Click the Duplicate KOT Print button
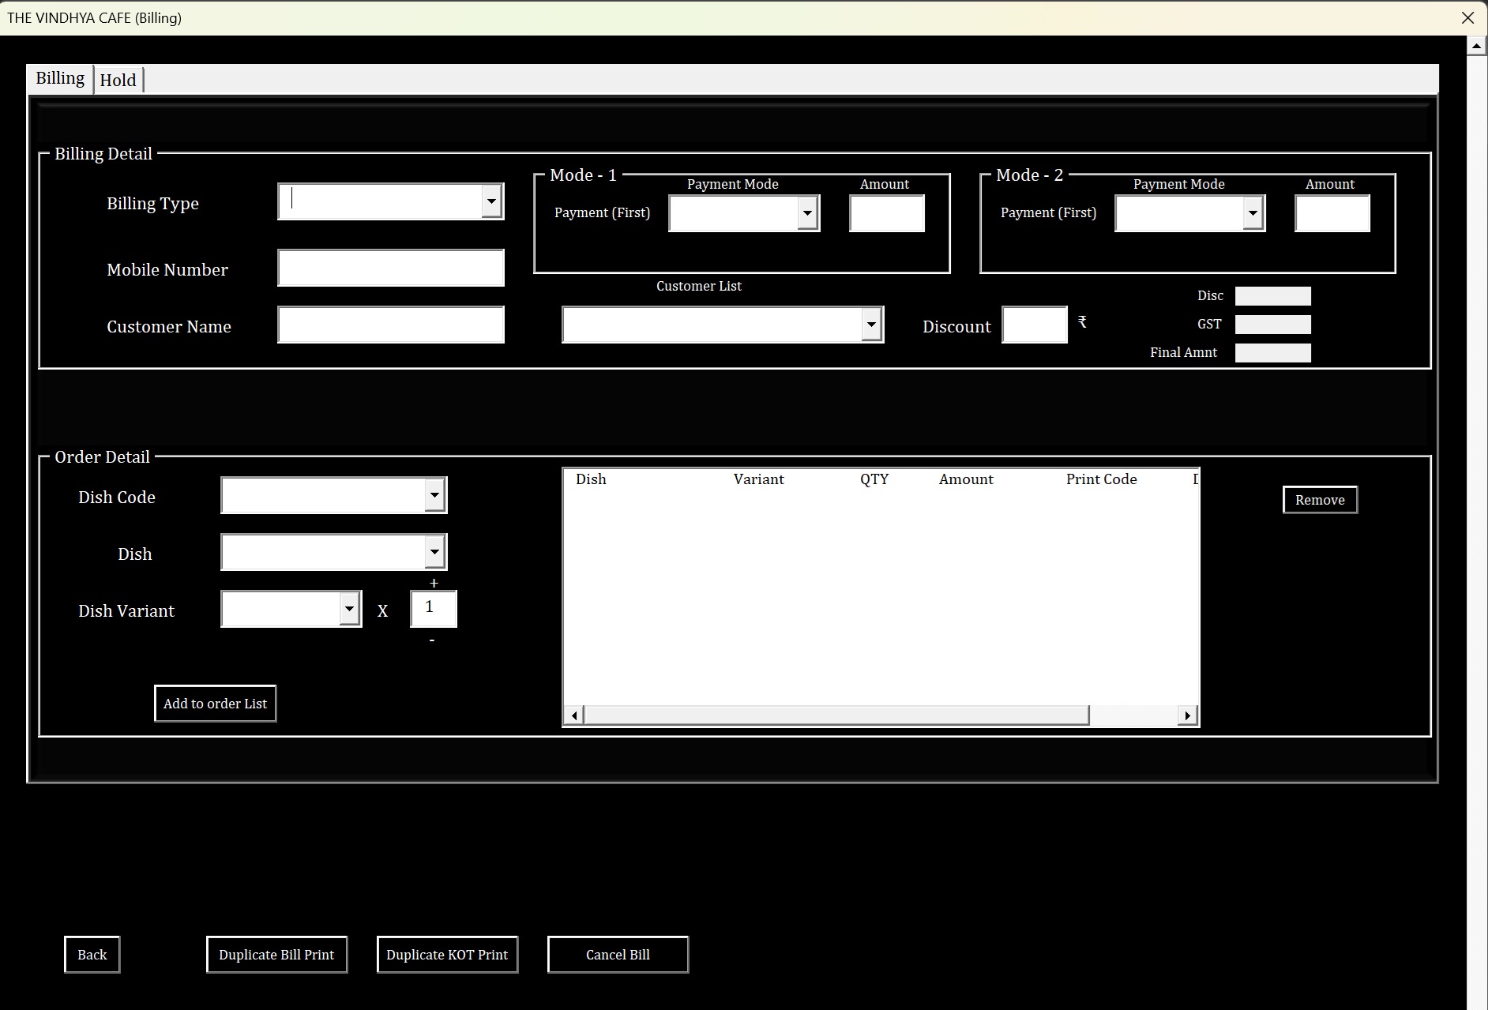Image resolution: width=1488 pixels, height=1010 pixels. click(447, 954)
